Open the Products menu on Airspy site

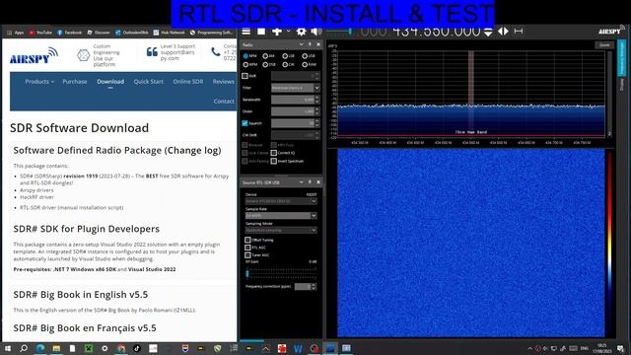(39, 81)
